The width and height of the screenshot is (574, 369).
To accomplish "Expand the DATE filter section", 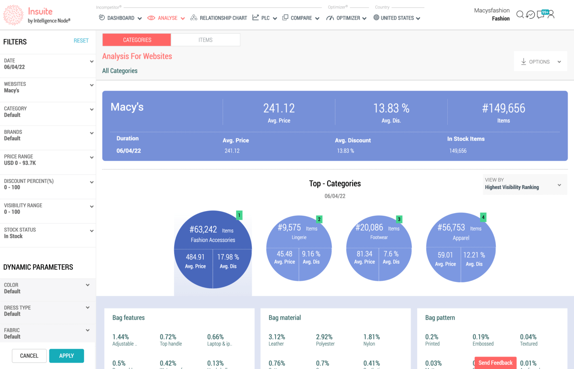I will [91, 61].
